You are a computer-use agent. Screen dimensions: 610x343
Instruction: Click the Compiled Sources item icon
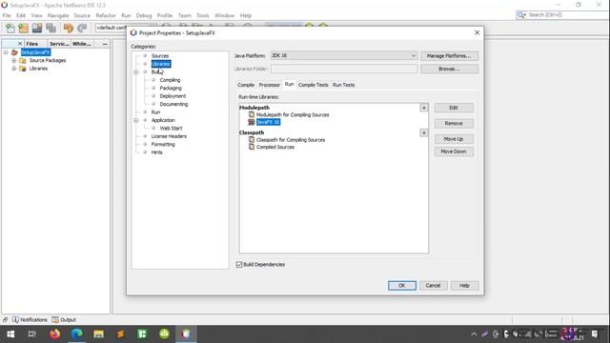(x=252, y=147)
